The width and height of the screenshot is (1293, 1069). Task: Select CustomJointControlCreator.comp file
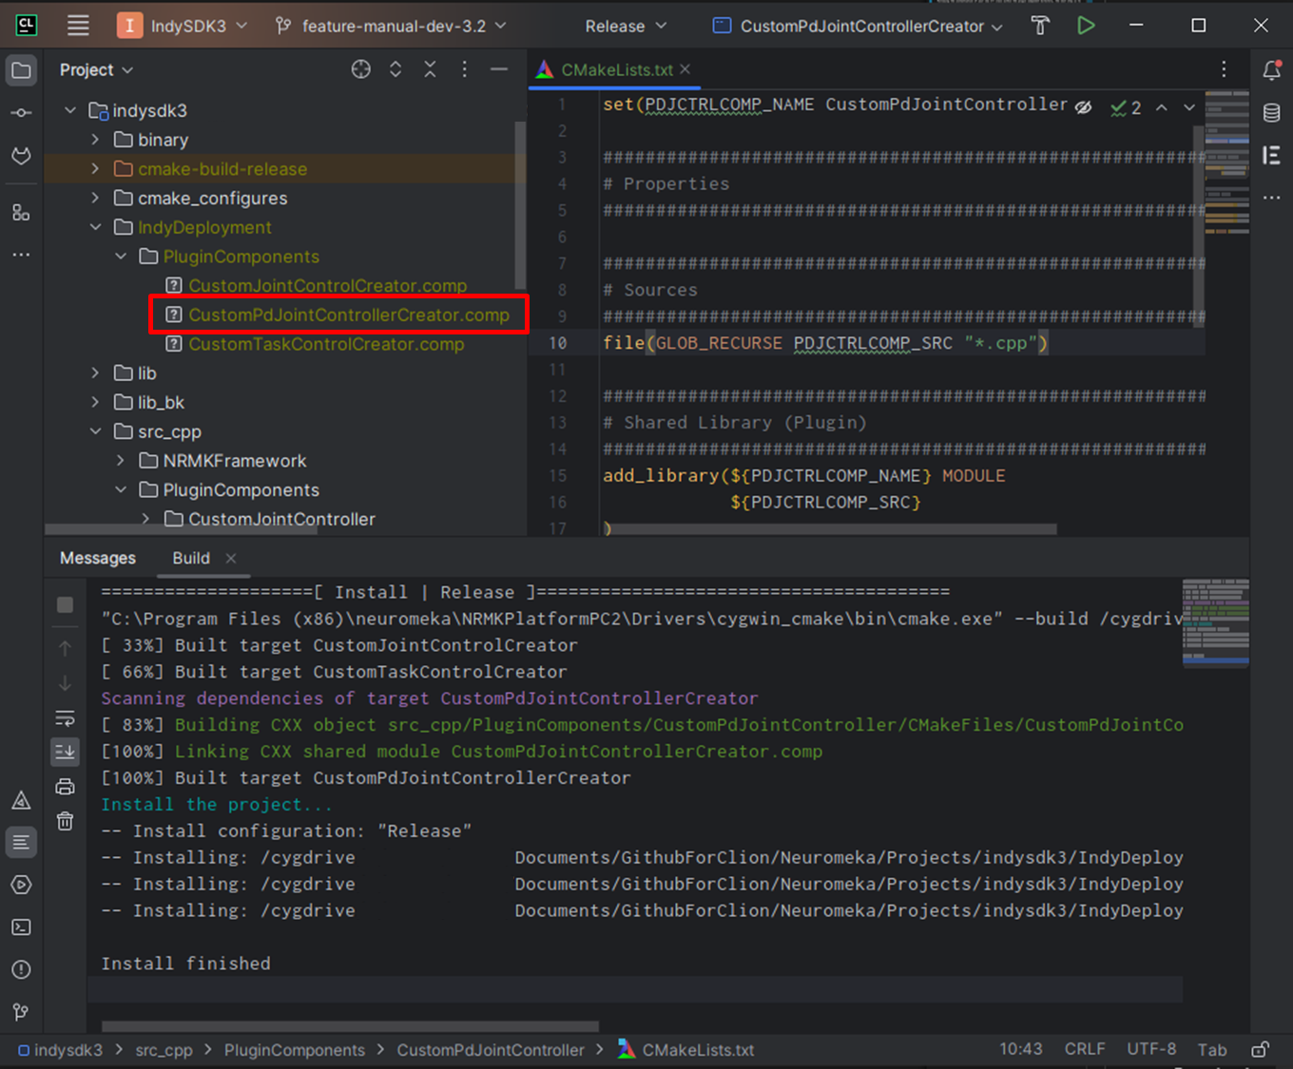tap(327, 285)
